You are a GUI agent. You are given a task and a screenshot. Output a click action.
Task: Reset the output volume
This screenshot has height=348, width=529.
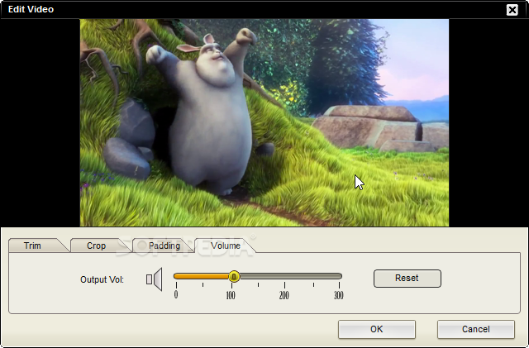pos(407,278)
